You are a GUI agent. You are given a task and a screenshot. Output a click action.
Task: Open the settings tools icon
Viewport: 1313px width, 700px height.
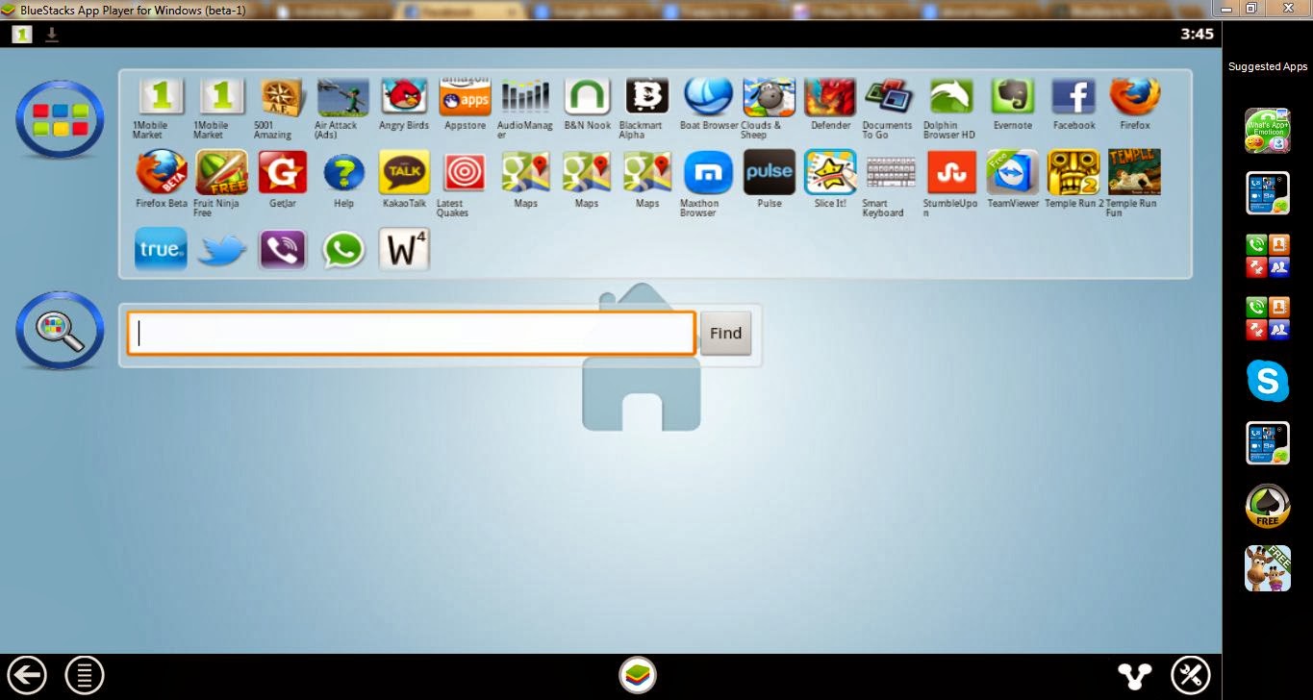(1190, 674)
